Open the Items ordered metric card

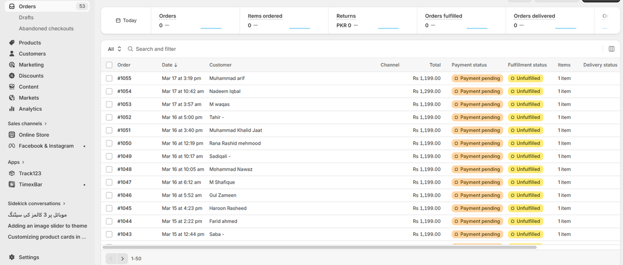[x=283, y=20]
